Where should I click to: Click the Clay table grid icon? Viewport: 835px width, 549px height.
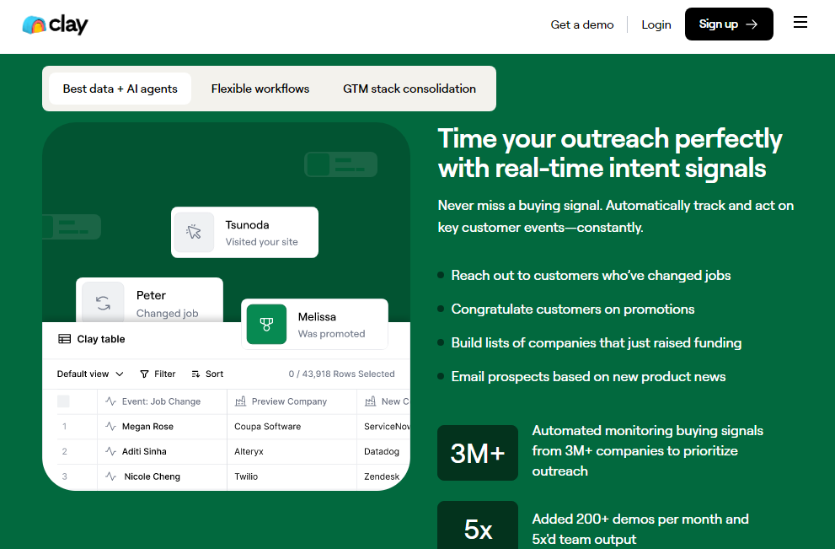point(64,339)
